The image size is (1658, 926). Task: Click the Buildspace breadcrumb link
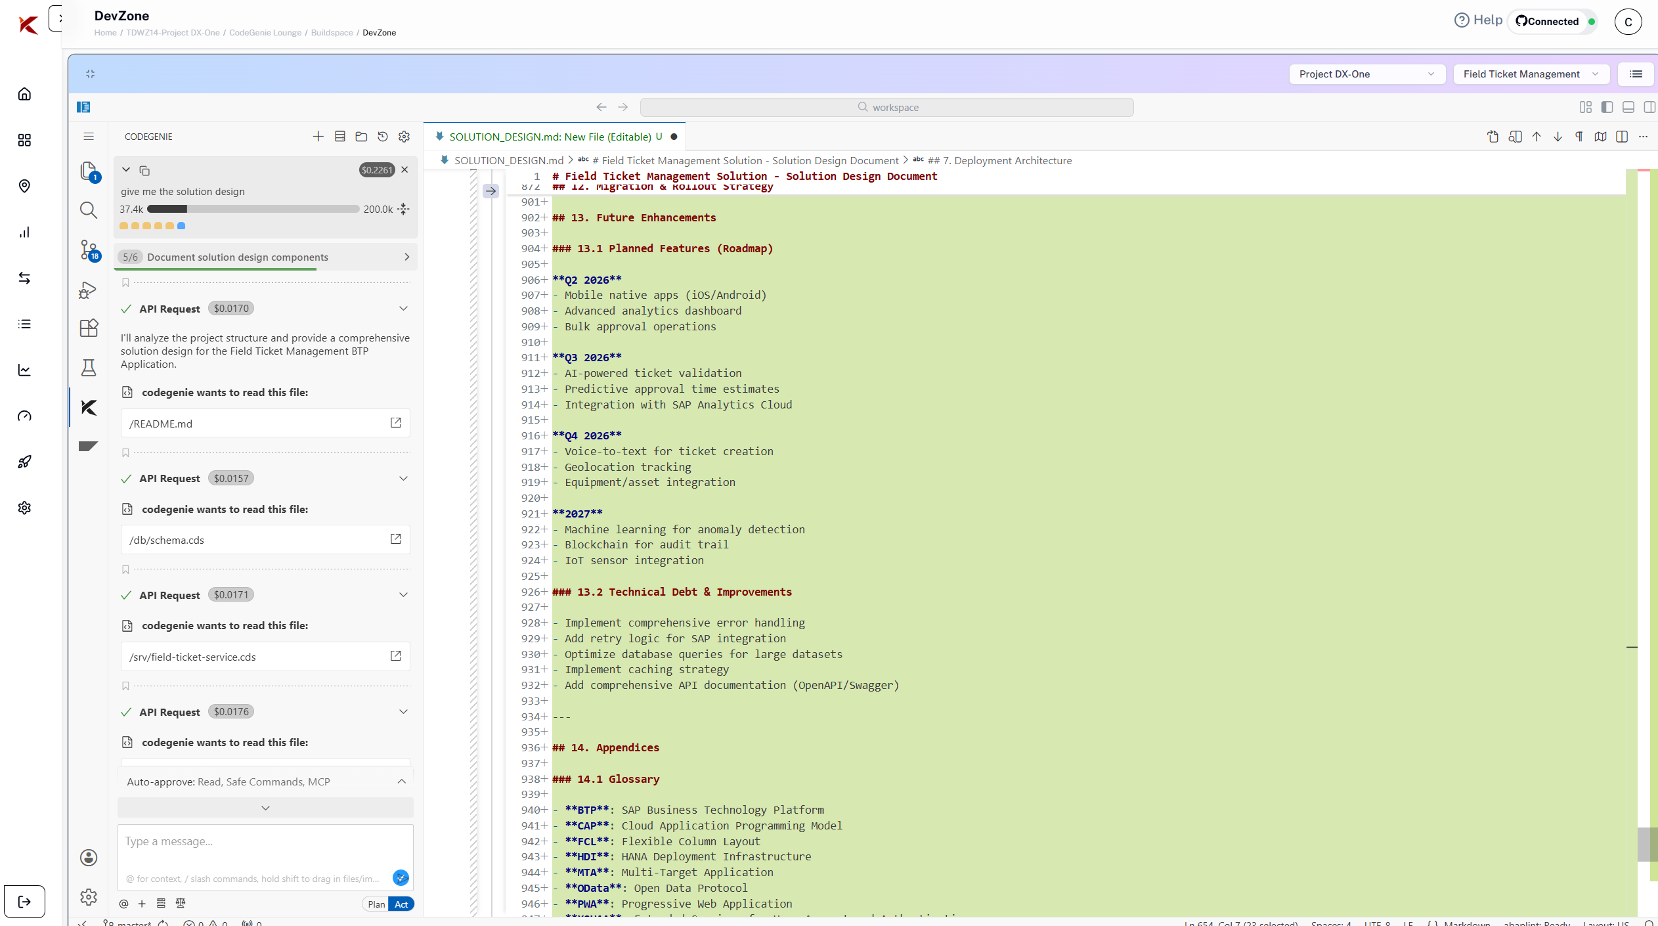click(x=332, y=33)
